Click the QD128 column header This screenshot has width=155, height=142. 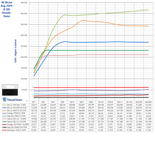tap(101, 102)
